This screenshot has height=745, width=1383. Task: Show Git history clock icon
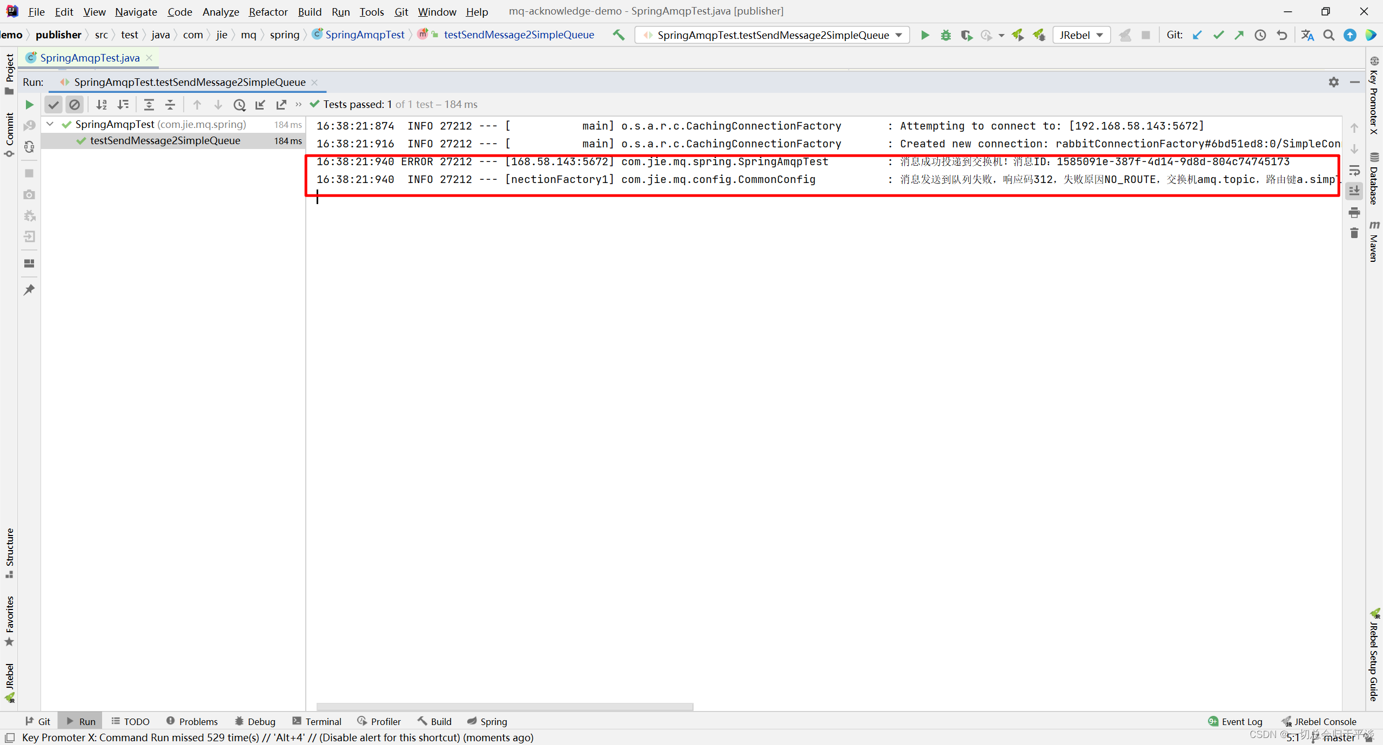(x=1260, y=35)
